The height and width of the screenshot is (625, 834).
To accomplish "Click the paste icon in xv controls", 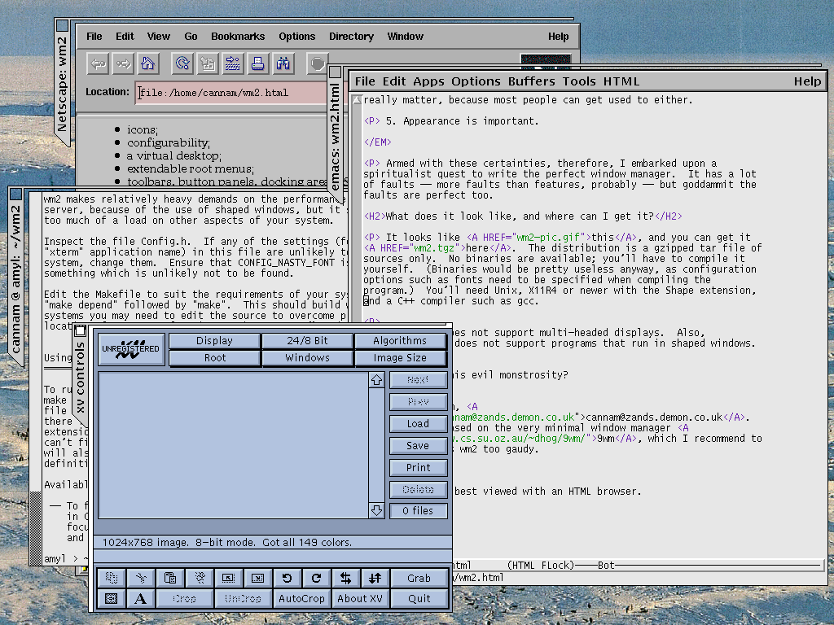I will [x=169, y=579].
